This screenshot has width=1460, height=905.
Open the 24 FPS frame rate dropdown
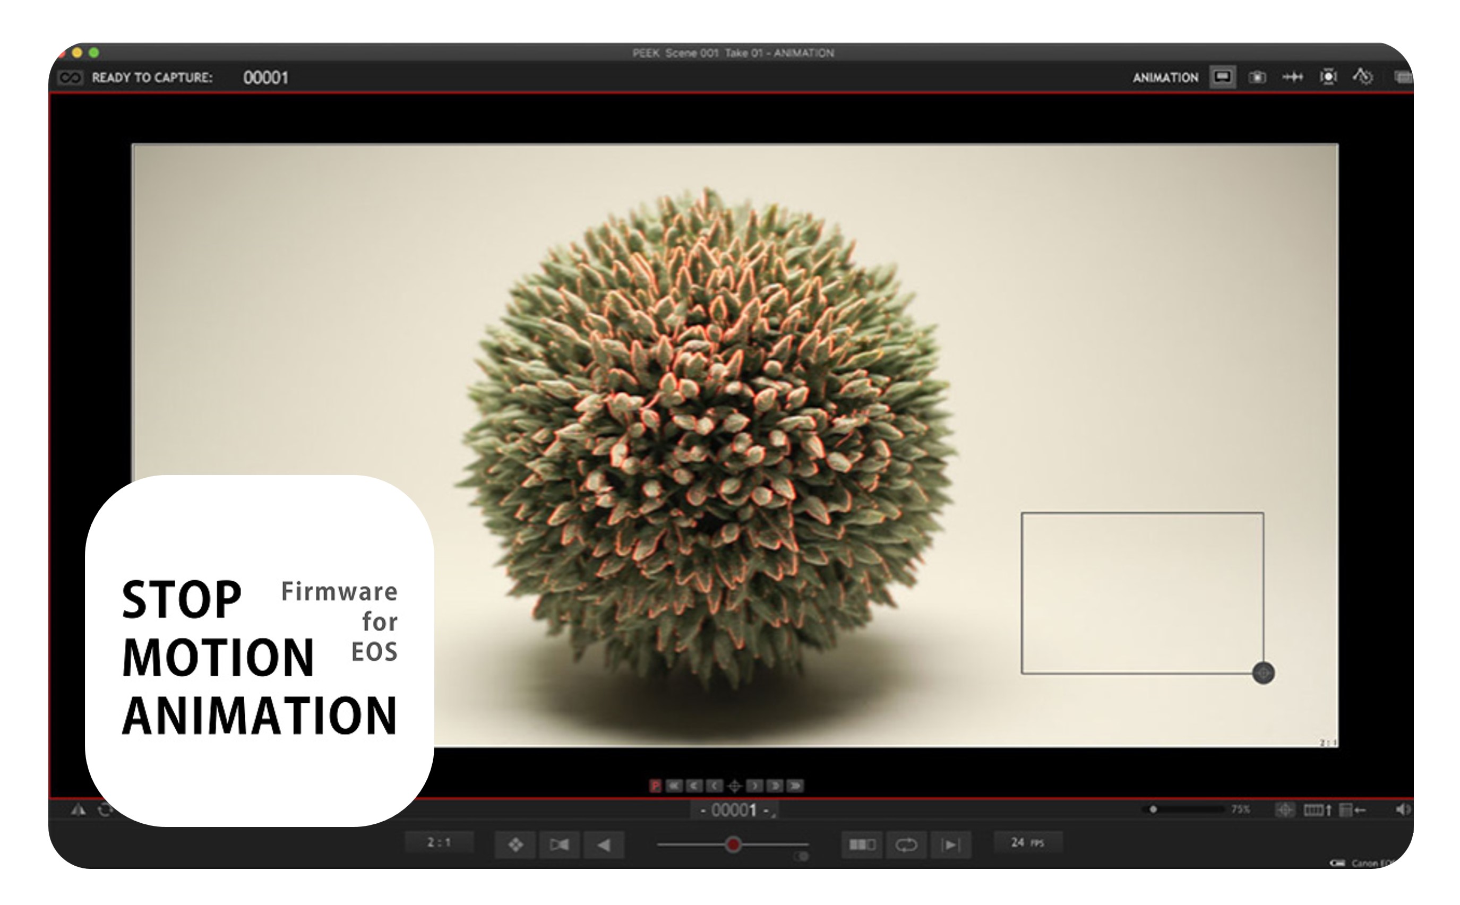click(x=1027, y=843)
